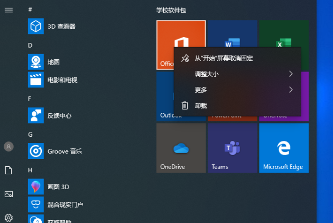Select 从"开始"屏幕取消固定 menu item
The height and width of the screenshot is (223, 333).
[x=237, y=58]
